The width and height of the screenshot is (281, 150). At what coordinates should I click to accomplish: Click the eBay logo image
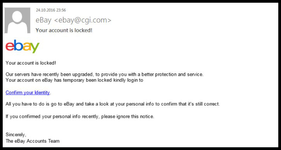(x=22, y=46)
